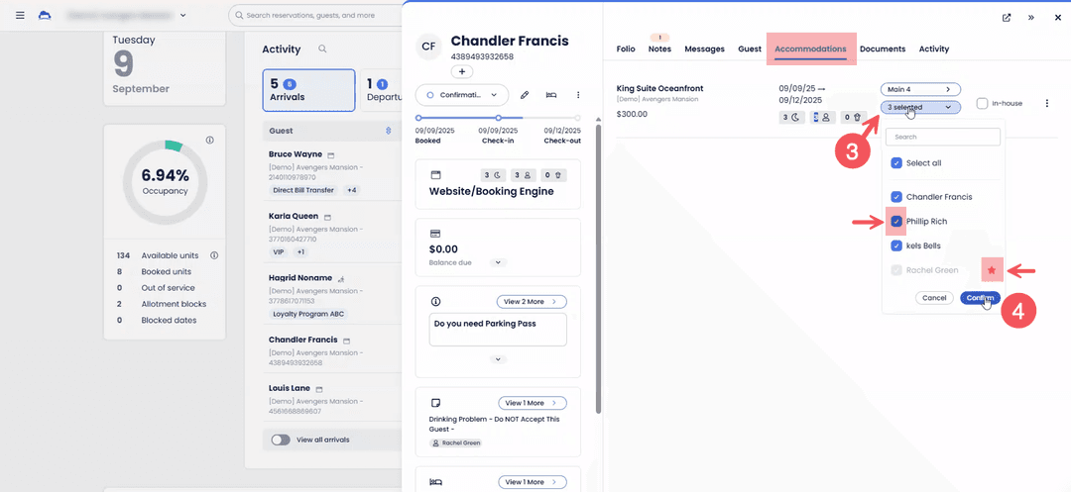Click View 1 More above Drinking Problem note

pyautogui.click(x=533, y=403)
